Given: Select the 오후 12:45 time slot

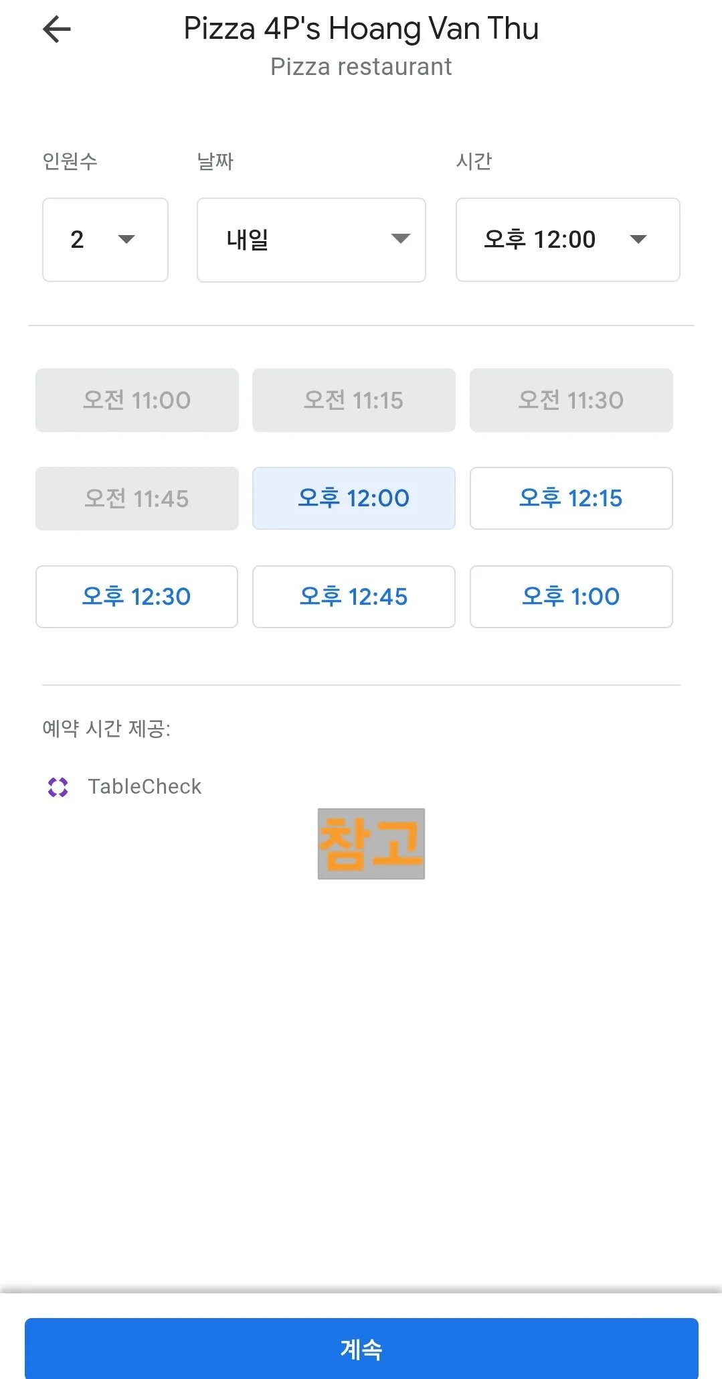Looking at the screenshot, I should [x=354, y=597].
